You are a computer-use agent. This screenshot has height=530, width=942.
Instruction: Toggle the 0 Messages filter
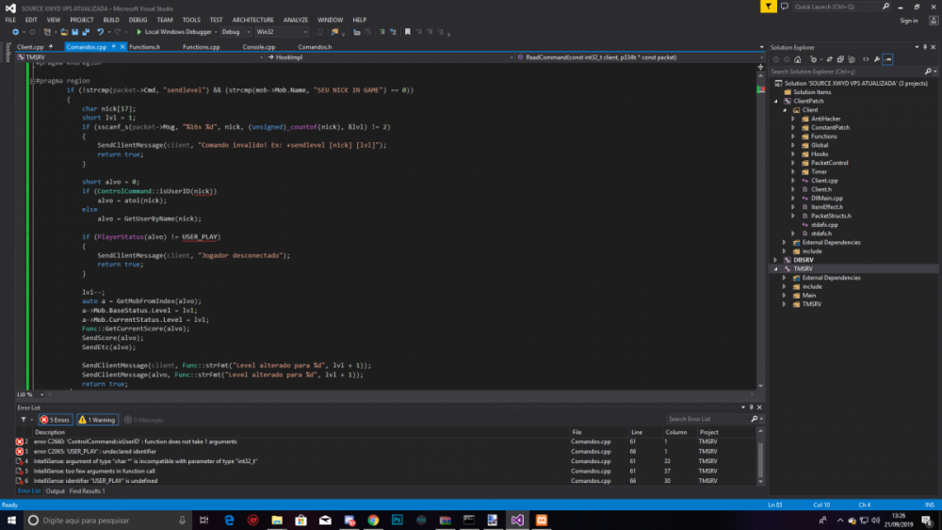145,420
